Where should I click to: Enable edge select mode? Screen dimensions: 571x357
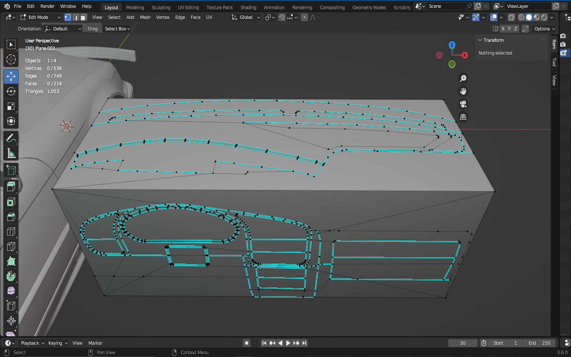click(x=76, y=17)
